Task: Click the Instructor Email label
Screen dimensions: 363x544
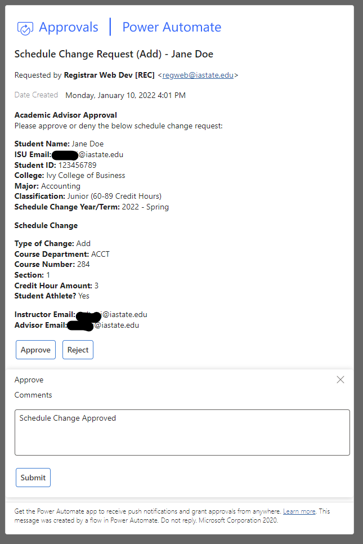Action: (x=44, y=315)
